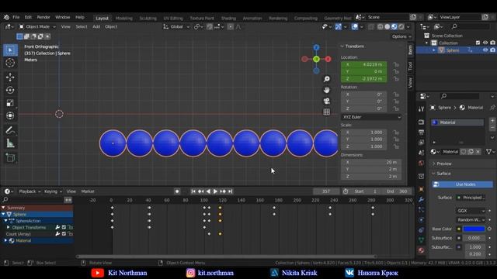
Task: Select the Transform tool
Action: pos(10,115)
